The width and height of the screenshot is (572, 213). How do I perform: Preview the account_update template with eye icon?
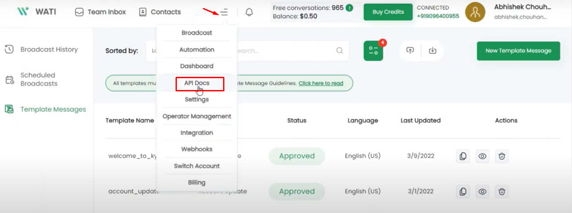tap(482, 191)
